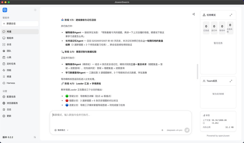This screenshot has height=143, width=244.
Task: Click the 错题分支 red bullet line
Action: [91, 101]
